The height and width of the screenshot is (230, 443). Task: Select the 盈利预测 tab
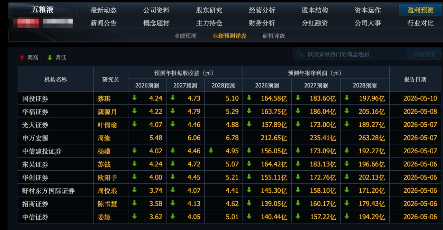click(421, 10)
